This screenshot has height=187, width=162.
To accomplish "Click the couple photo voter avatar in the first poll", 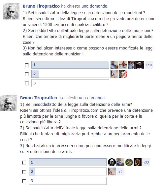I will coord(132,65).
